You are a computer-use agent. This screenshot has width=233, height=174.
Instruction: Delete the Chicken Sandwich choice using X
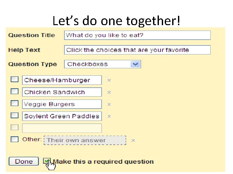coord(109,92)
